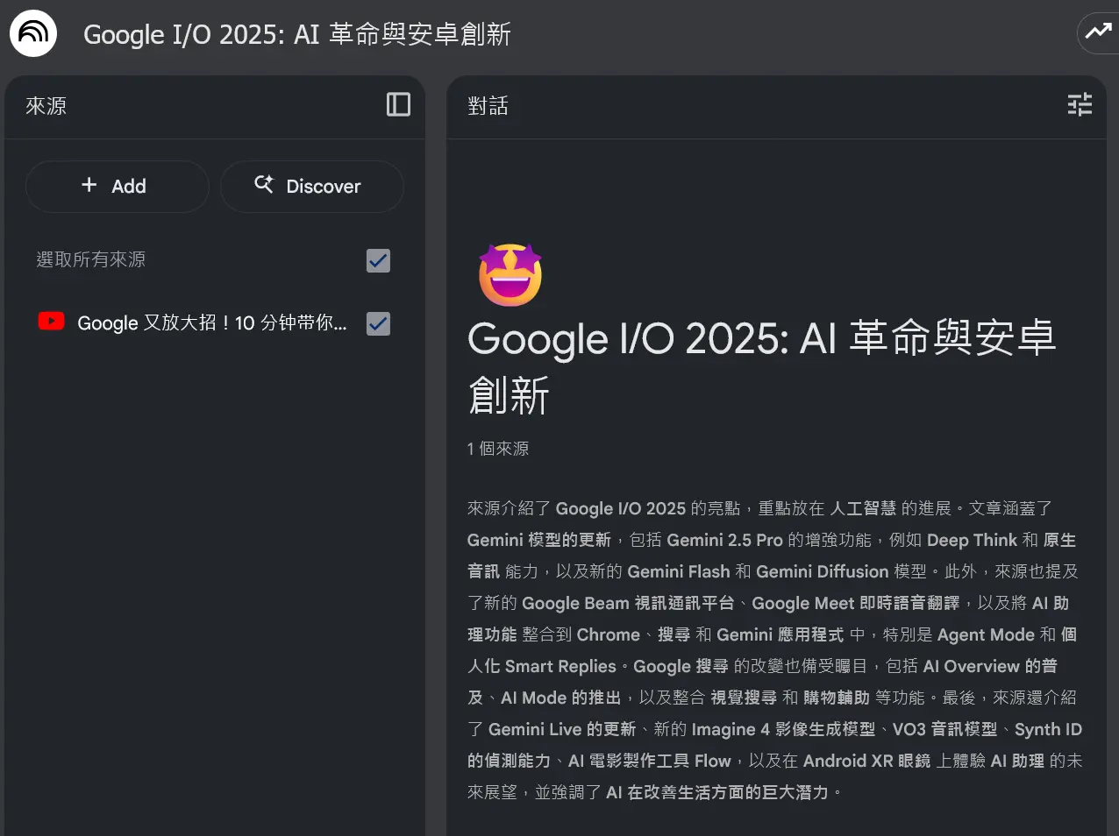Screen dimensions: 1119x836
Task: Click the summary paragraph text
Action: 774,650
